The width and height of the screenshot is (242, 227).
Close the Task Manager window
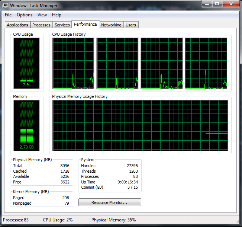tap(231, 4)
